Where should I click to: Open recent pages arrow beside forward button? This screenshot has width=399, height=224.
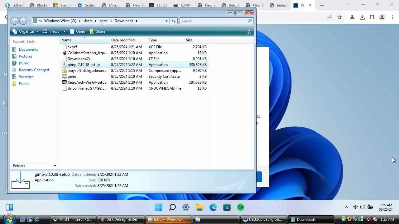[30, 21]
